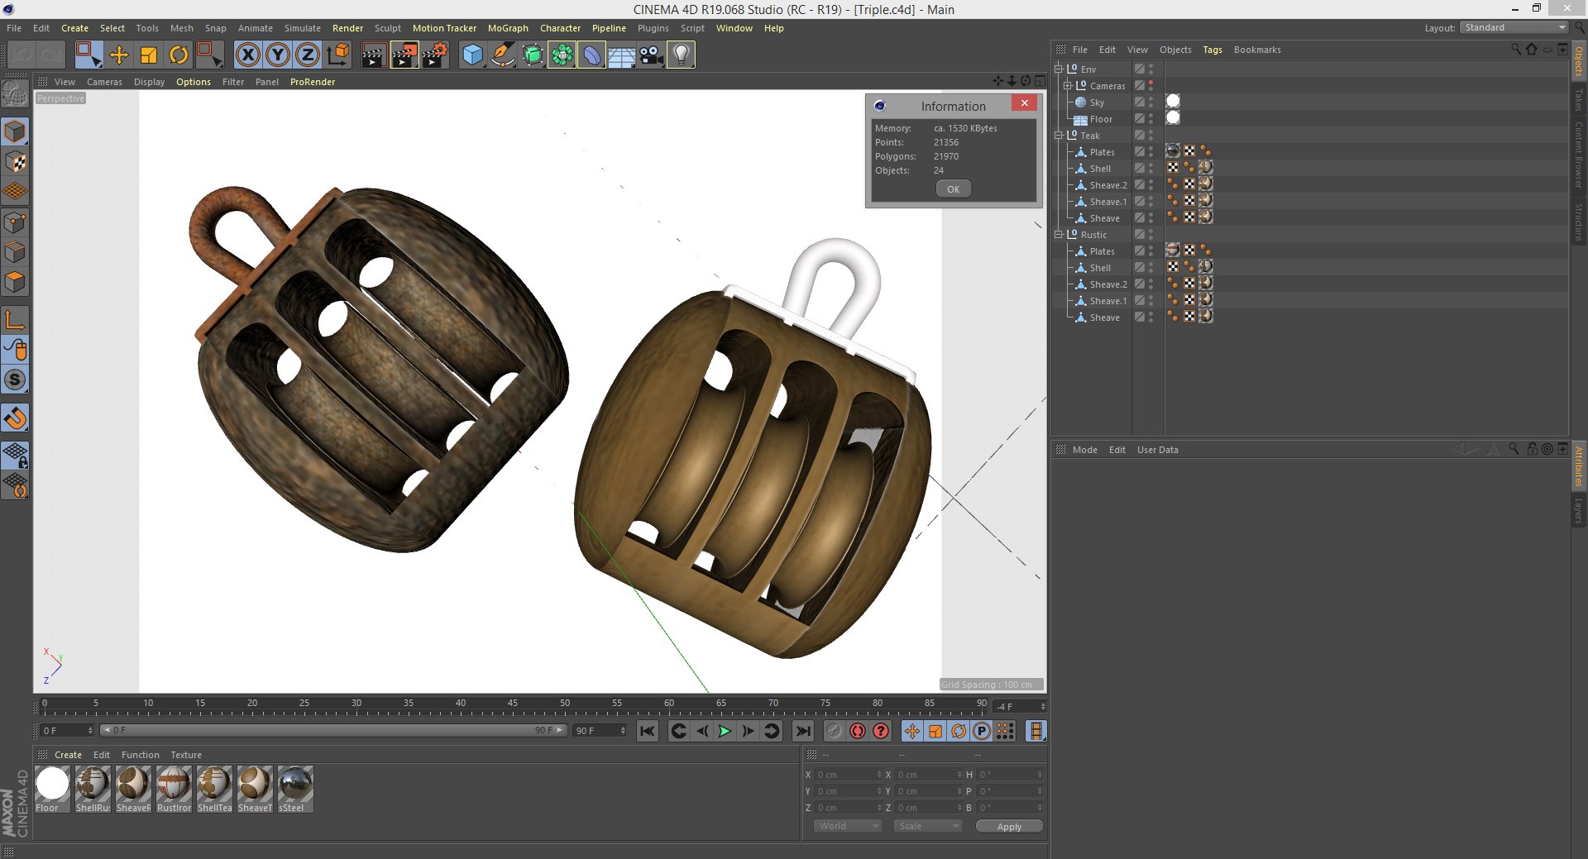Open Texture menu in Material Manager
This screenshot has height=859, width=1588.
pyautogui.click(x=186, y=755)
